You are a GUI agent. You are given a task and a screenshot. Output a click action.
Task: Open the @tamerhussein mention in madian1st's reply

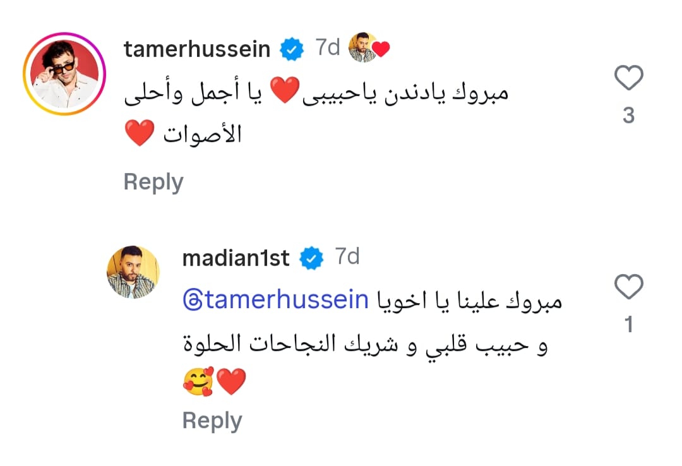(275, 300)
